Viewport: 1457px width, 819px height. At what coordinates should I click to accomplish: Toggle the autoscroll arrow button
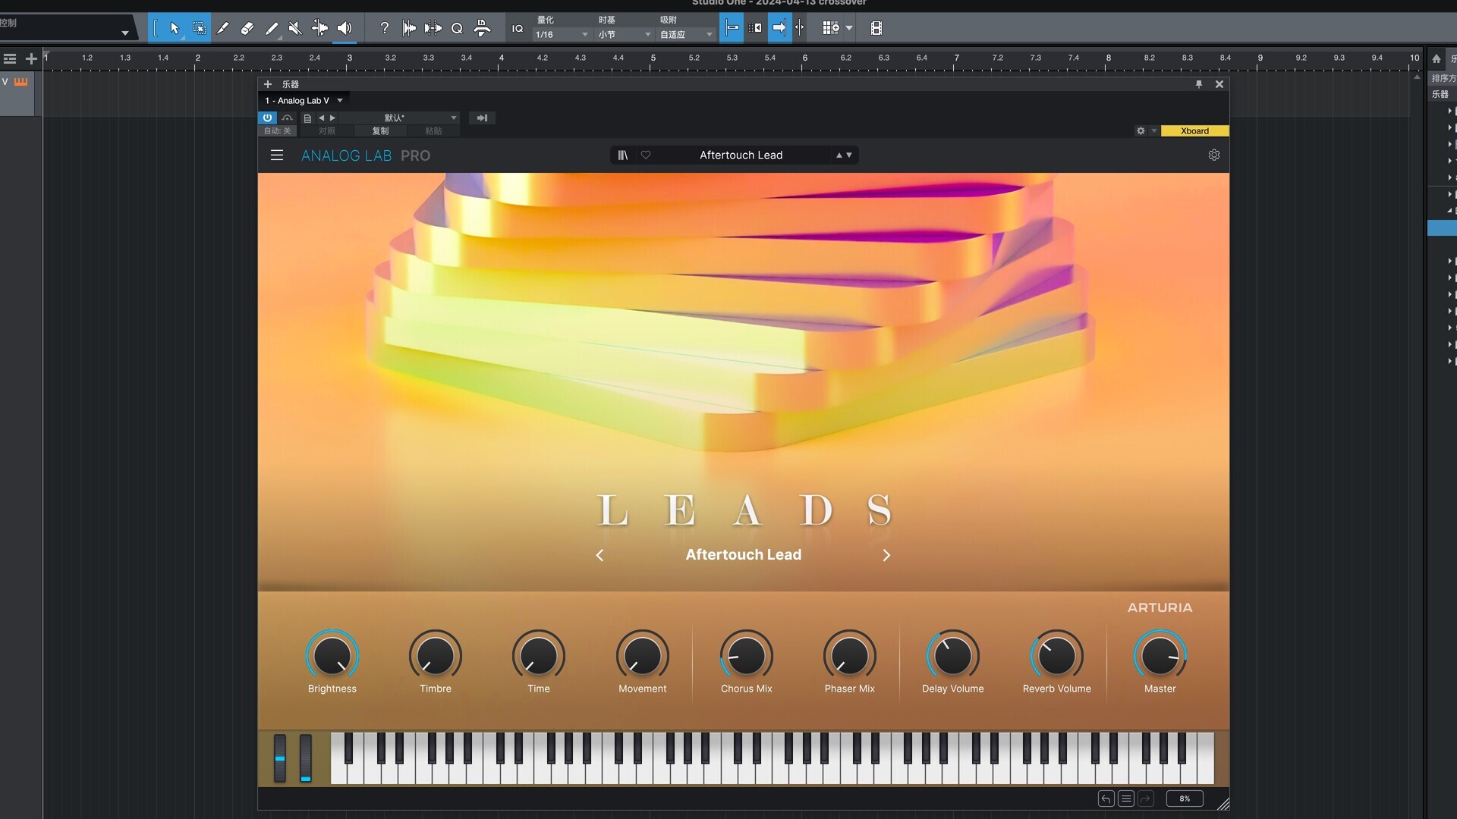click(x=779, y=28)
